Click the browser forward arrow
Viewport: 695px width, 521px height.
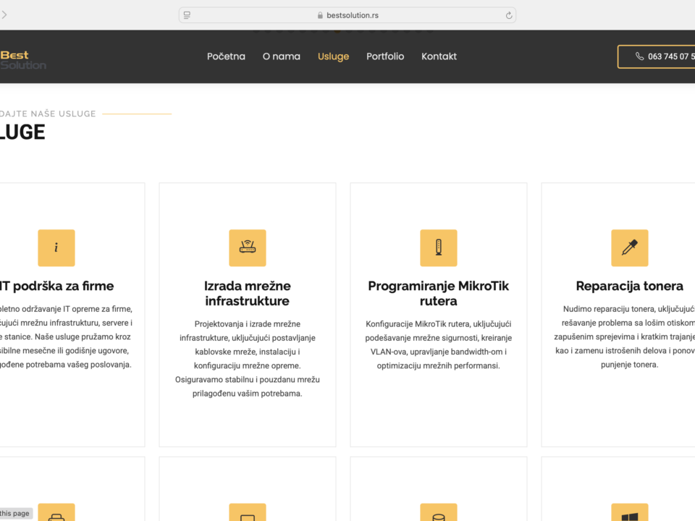[4, 15]
